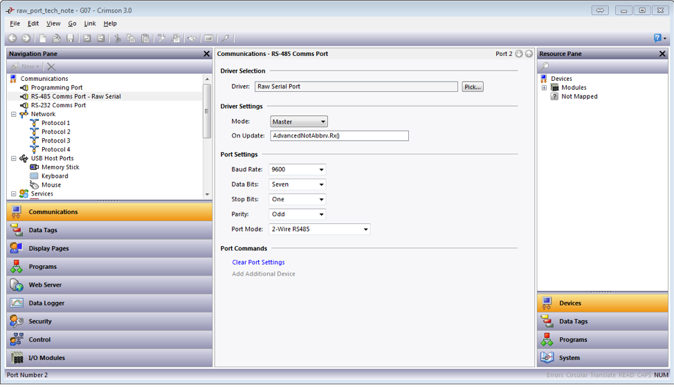This screenshot has height=387, width=674.
Task: Open the Data Bits dropdown
Action: (297, 185)
